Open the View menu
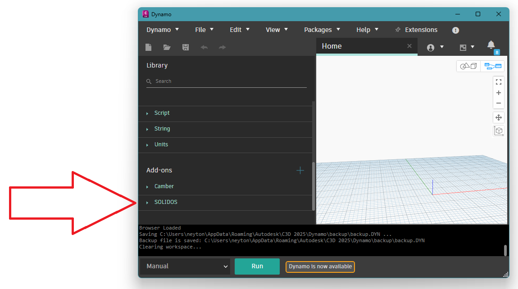The width and height of the screenshot is (518, 289). [x=277, y=30]
